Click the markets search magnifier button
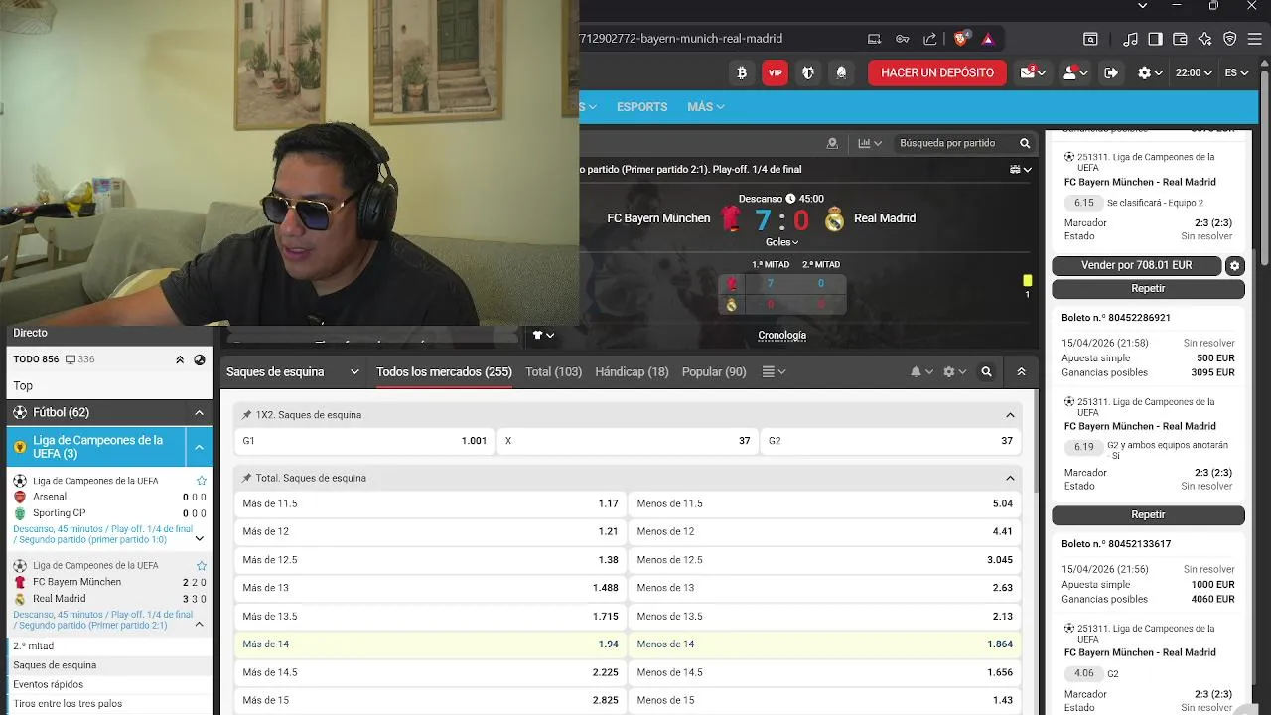The height and width of the screenshot is (715, 1271). click(986, 371)
